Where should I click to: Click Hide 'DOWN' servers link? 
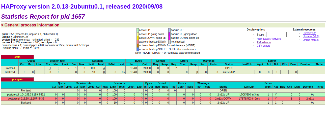[x=269, y=39]
